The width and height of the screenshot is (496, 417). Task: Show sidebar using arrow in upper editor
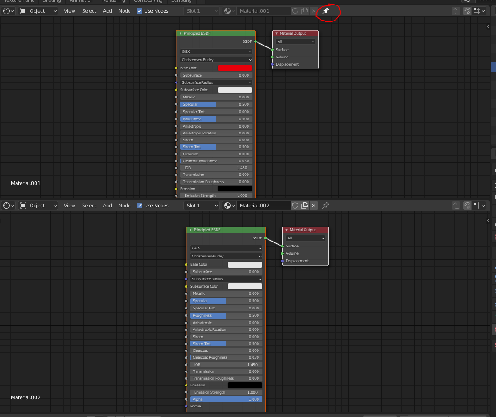(488, 26)
